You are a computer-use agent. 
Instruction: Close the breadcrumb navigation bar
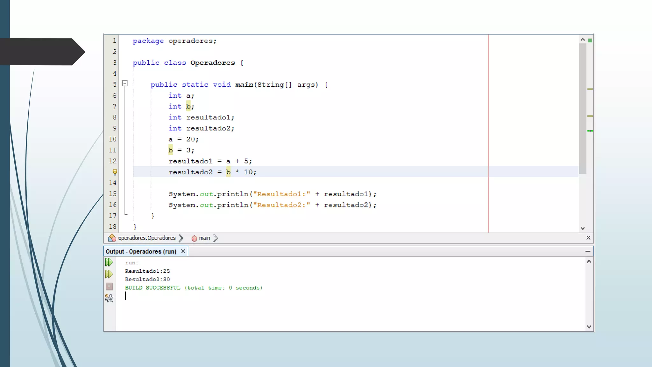tap(588, 238)
